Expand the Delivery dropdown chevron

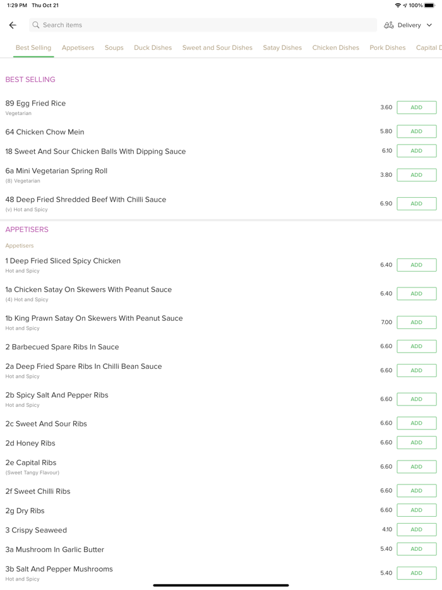(429, 25)
